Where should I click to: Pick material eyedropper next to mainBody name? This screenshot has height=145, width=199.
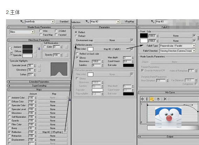(x=22, y=22)
